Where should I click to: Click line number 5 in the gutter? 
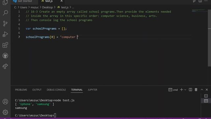19,29
